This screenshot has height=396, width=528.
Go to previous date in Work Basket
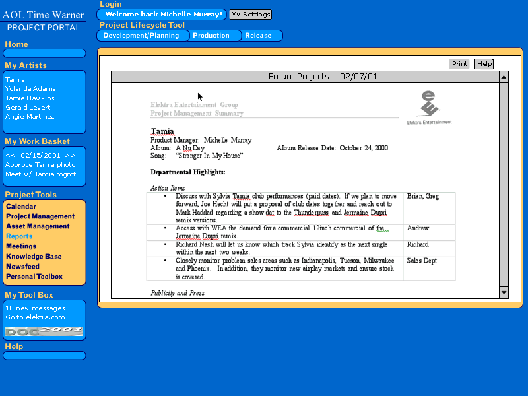click(11, 156)
